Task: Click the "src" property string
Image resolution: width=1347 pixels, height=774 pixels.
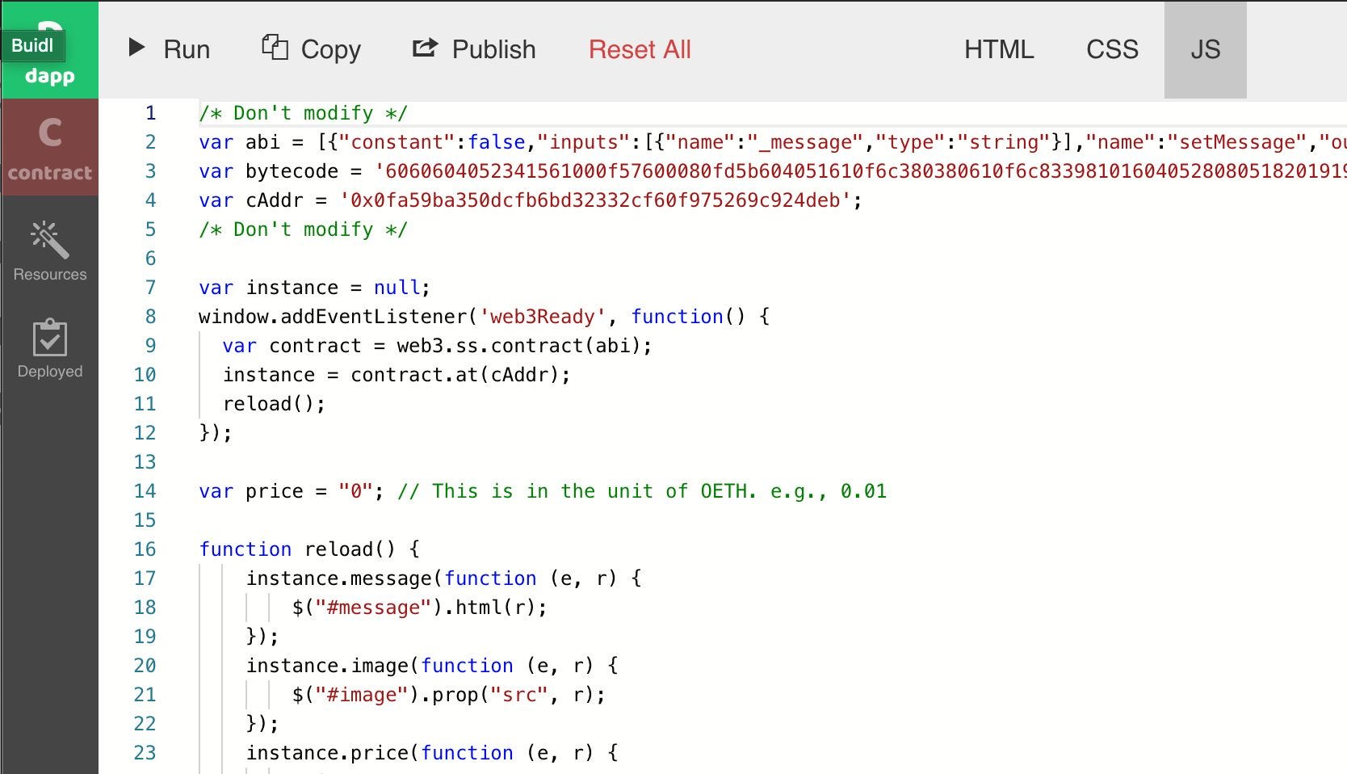Action: [519, 695]
